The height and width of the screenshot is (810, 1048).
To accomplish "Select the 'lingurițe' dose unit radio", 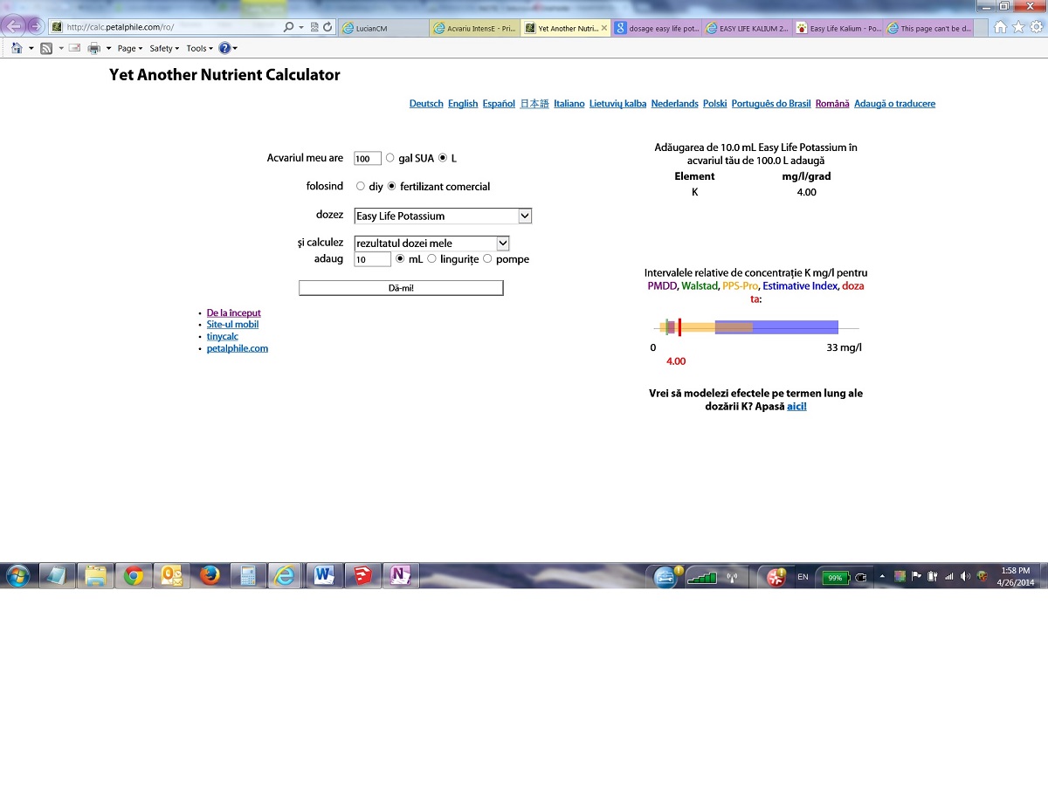I will [431, 258].
